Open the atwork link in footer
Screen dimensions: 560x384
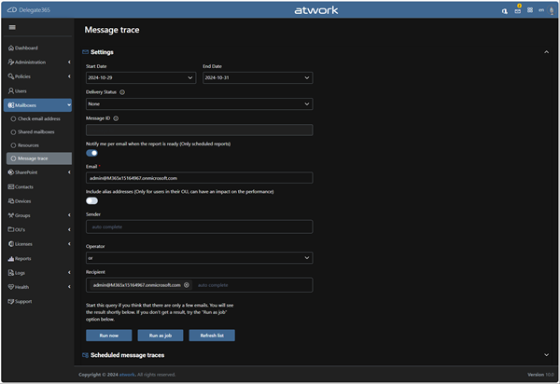[127, 375]
